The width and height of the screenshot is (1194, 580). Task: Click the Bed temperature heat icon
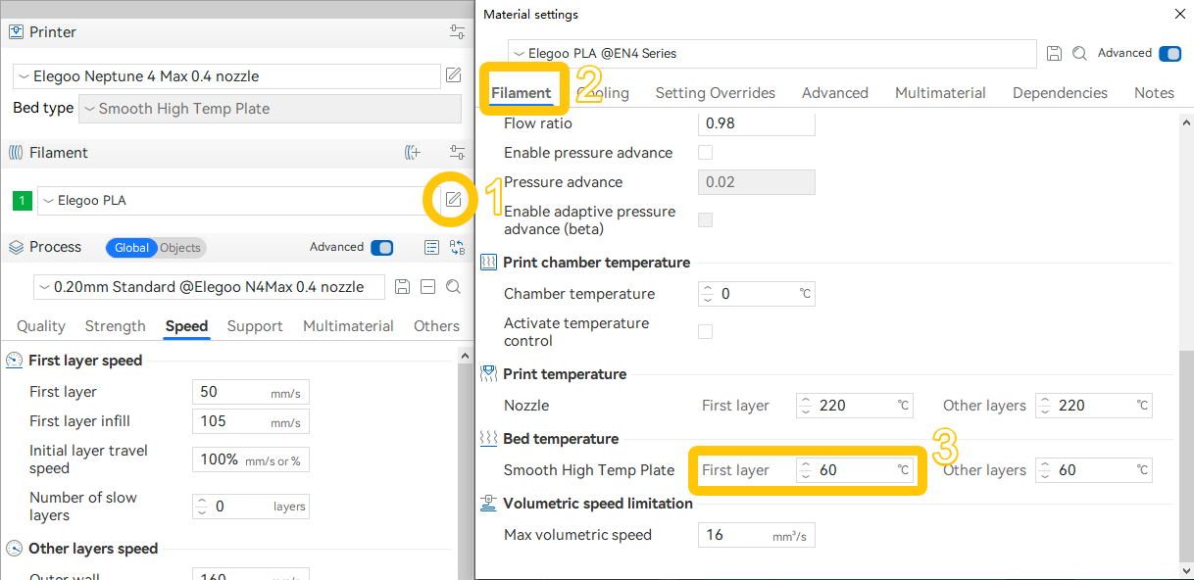pyautogui.click(x=488, y=439)
